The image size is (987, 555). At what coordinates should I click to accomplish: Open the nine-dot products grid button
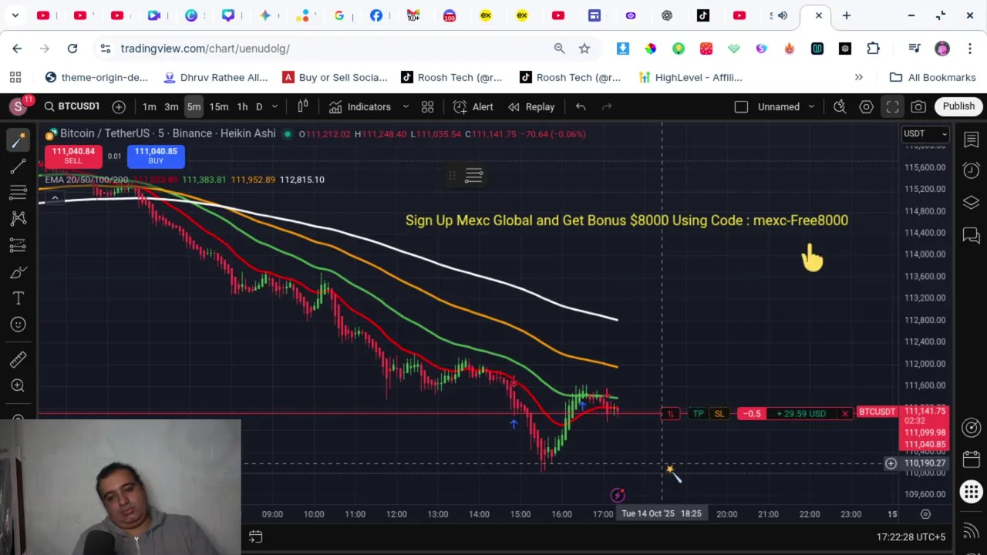coord(972,491)
